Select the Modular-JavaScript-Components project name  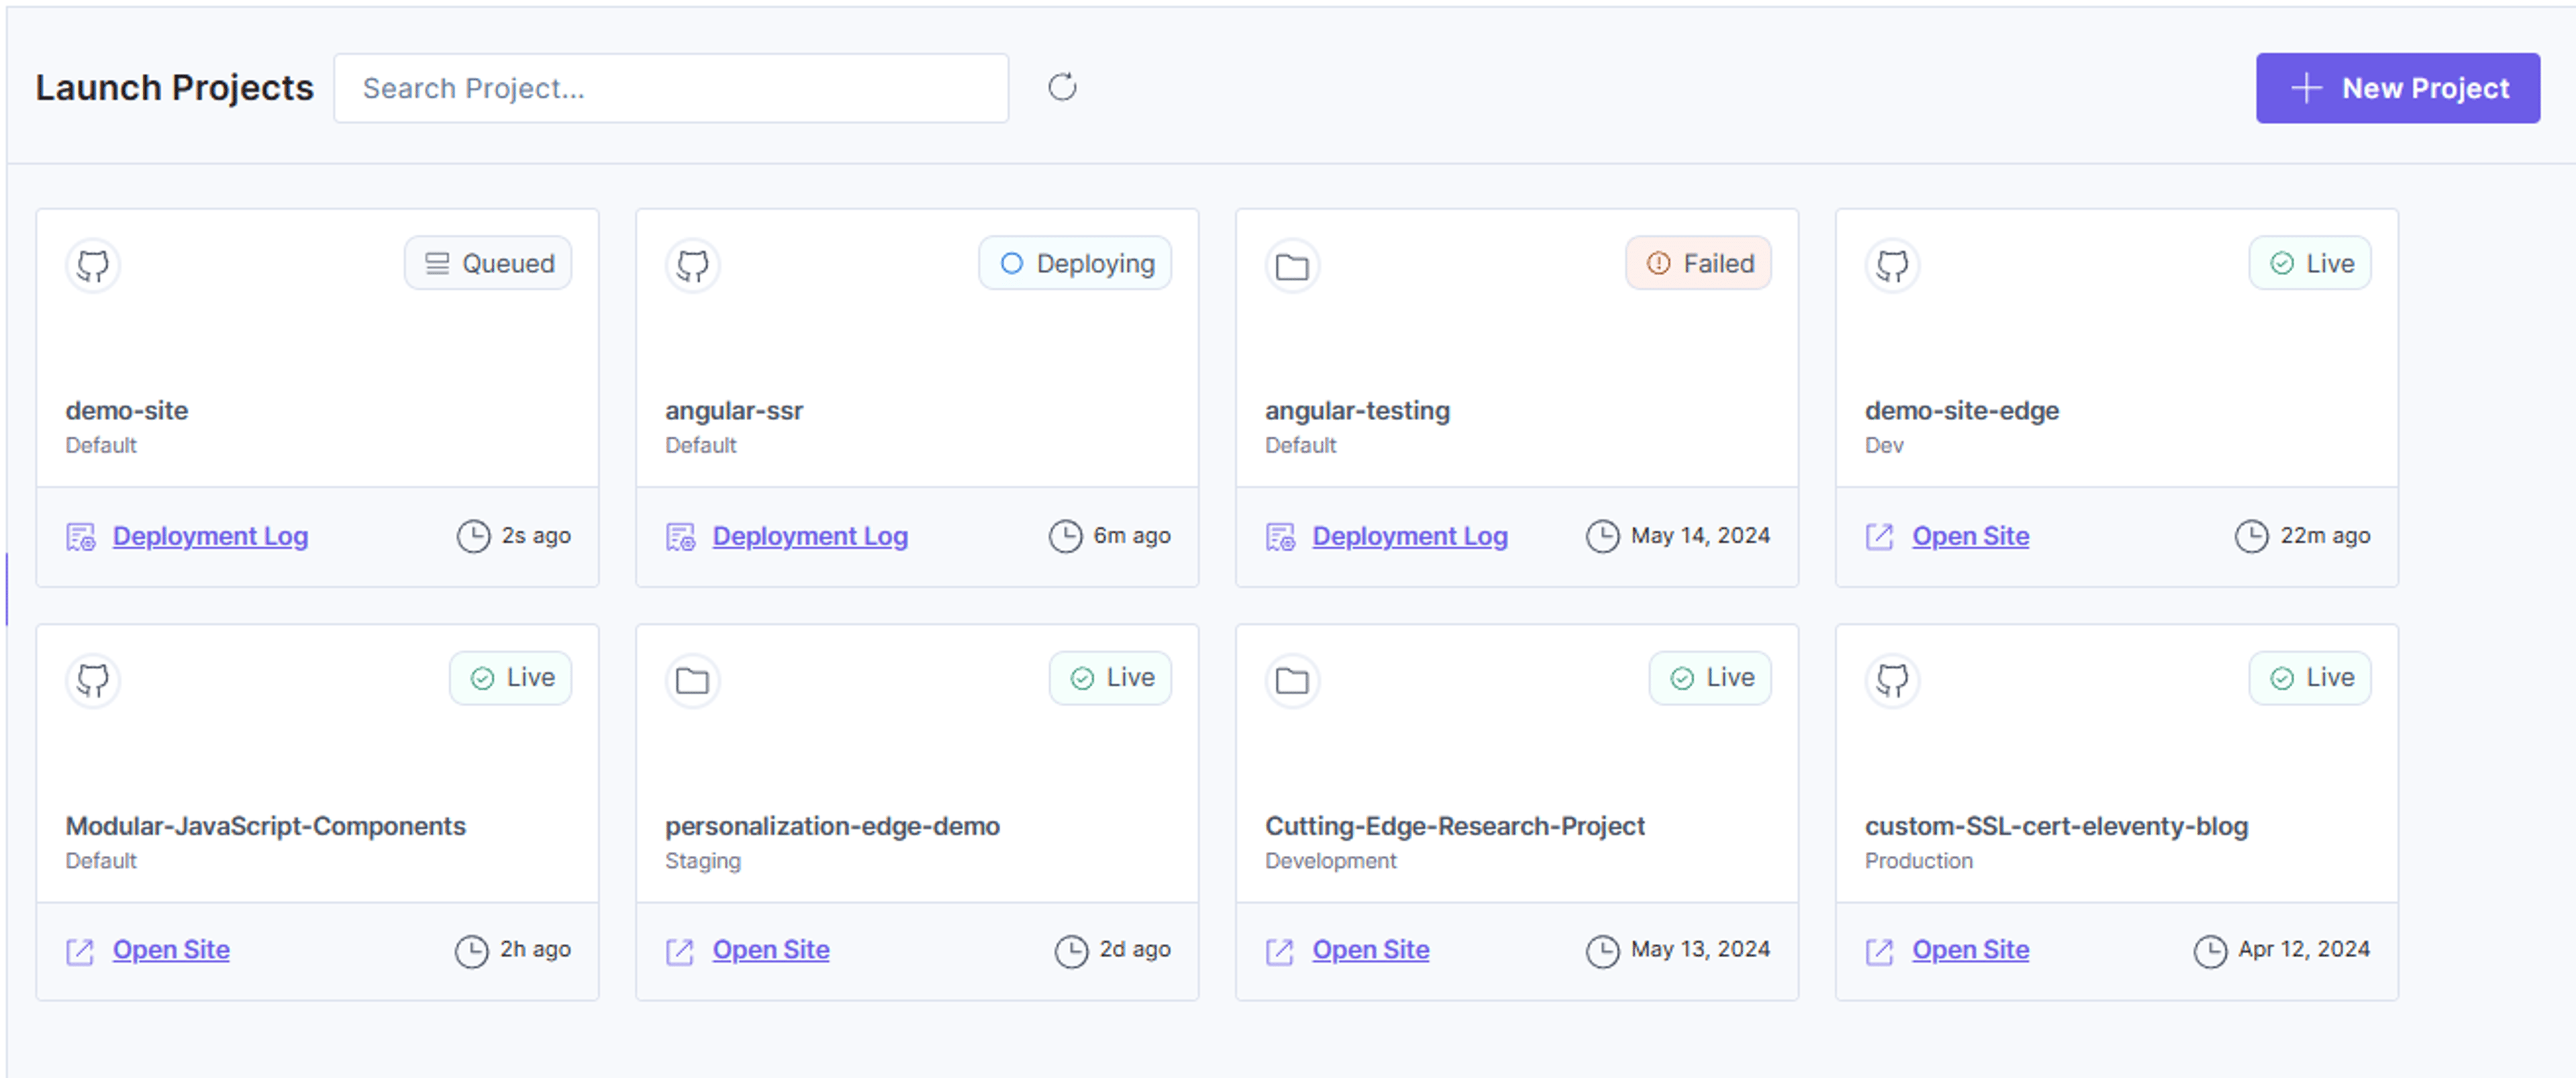pos(266,826)
